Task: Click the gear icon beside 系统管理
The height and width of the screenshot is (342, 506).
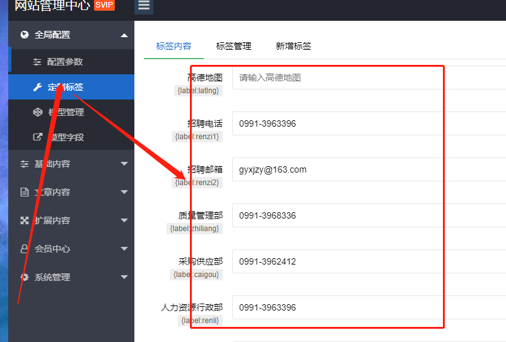Action: 25,277
